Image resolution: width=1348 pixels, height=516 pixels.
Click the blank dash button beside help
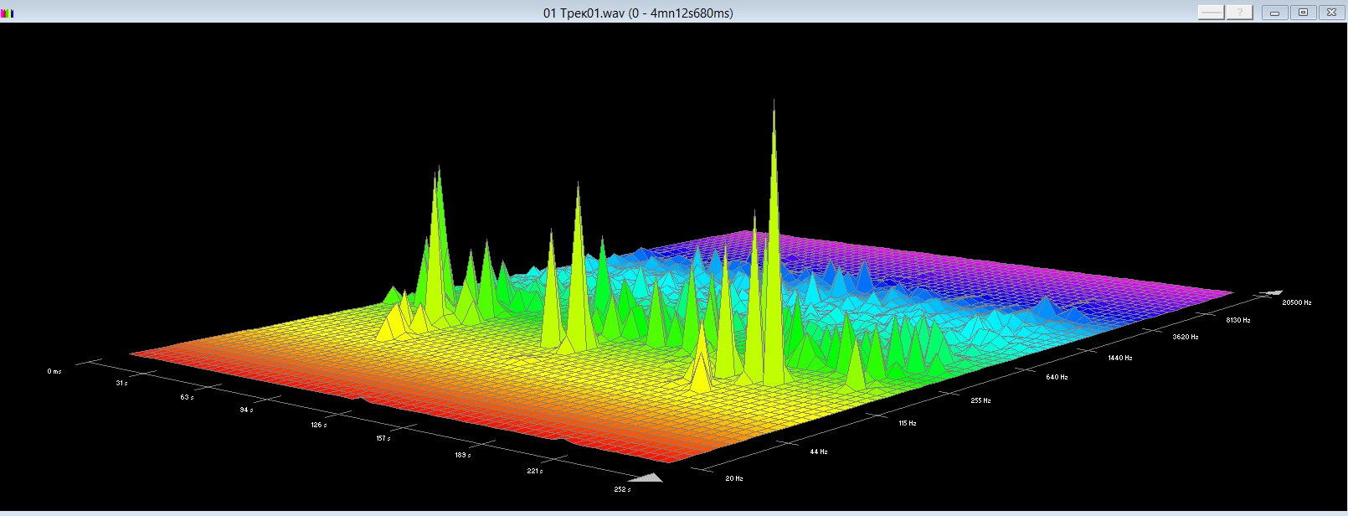click(x=1211, y=13)
